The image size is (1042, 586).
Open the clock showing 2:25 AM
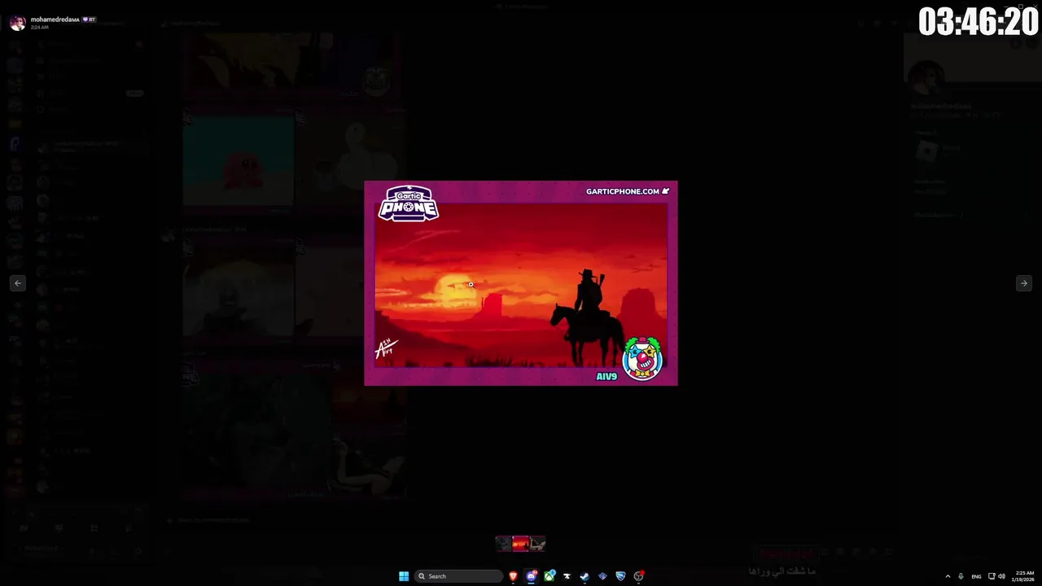tap(1023, 576)
